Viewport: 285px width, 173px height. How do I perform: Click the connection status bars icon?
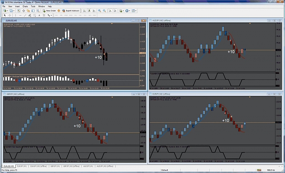click(259, 170)
